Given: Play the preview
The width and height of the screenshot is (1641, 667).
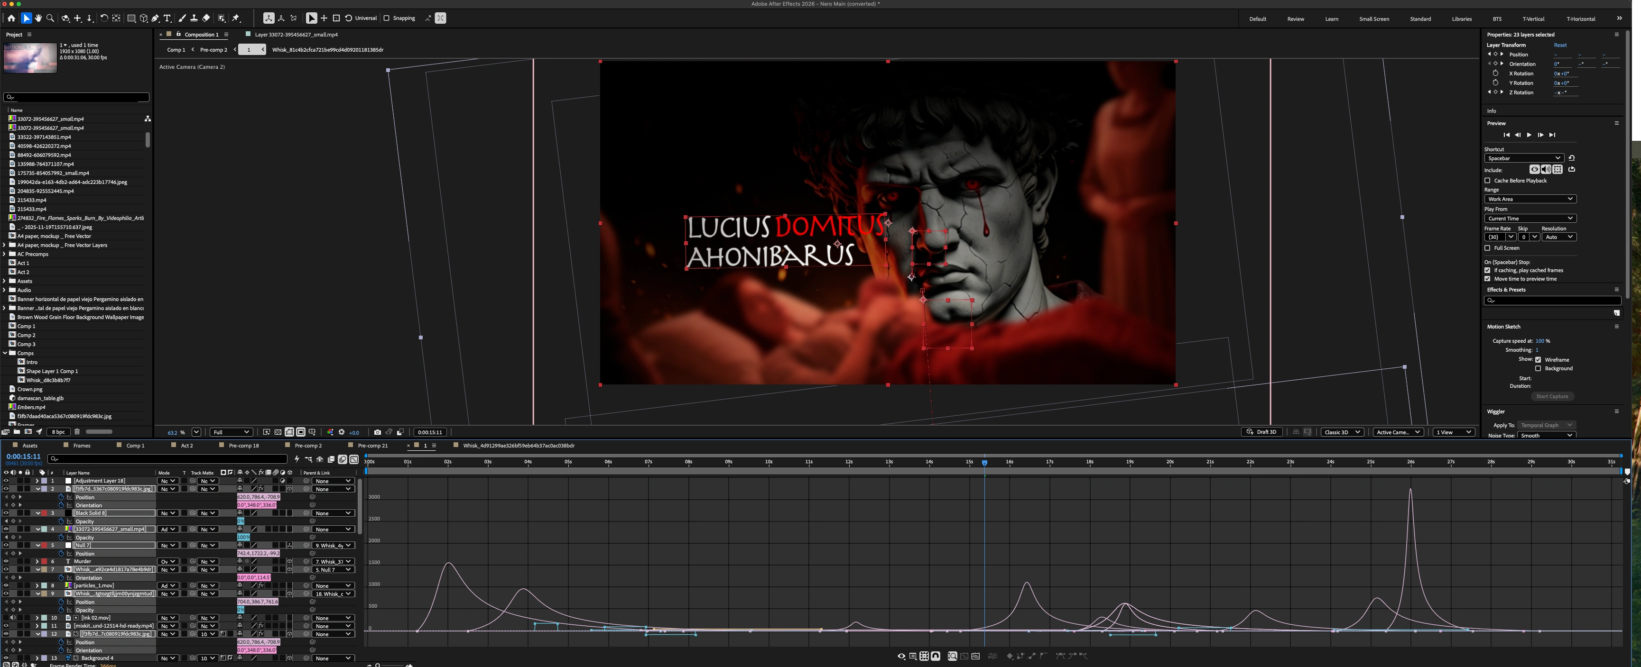Looking at the screenshot, I should (x=1529, y=135).
